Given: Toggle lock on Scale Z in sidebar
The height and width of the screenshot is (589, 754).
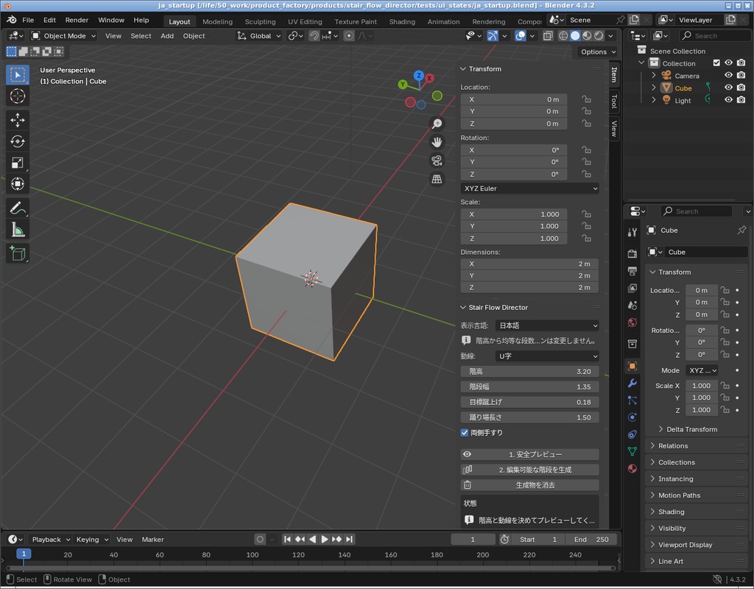Looking at the screenshot, I should [586, 238].
